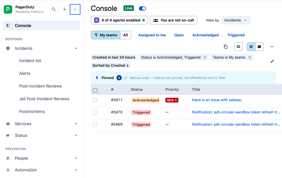Click the copy icon in toolbar
282x178 pixels.
coord(225,47)
